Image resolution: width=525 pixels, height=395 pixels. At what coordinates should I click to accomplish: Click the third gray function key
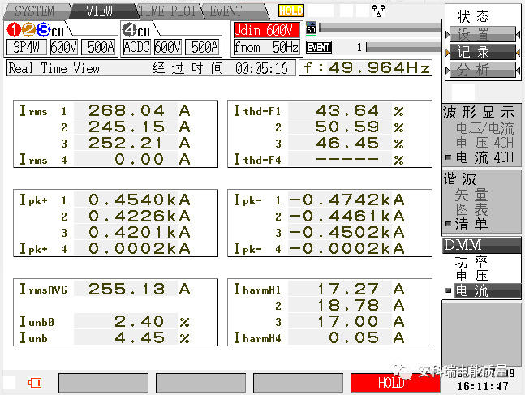pos(298,383)
